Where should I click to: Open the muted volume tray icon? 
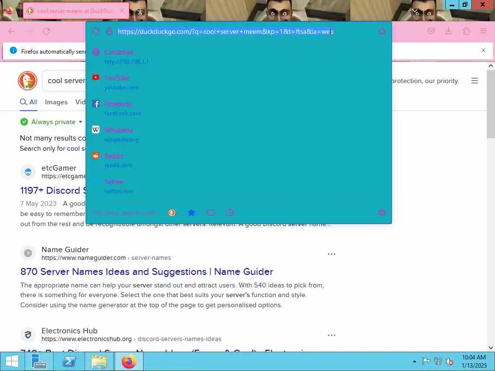[x=450, y=361]
